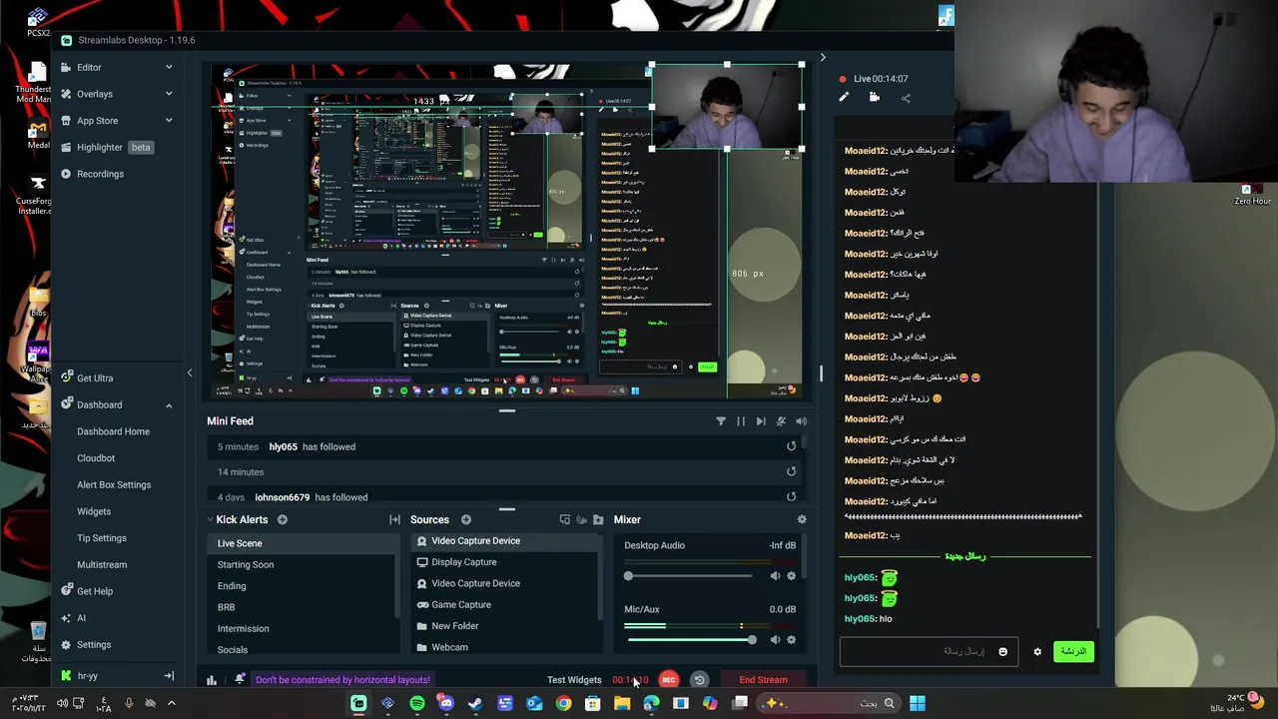The width and height of the screenshot is (1278, 719).
Task: Open Cloudbot in the Dashboard menu
Action: click(96, 458)
